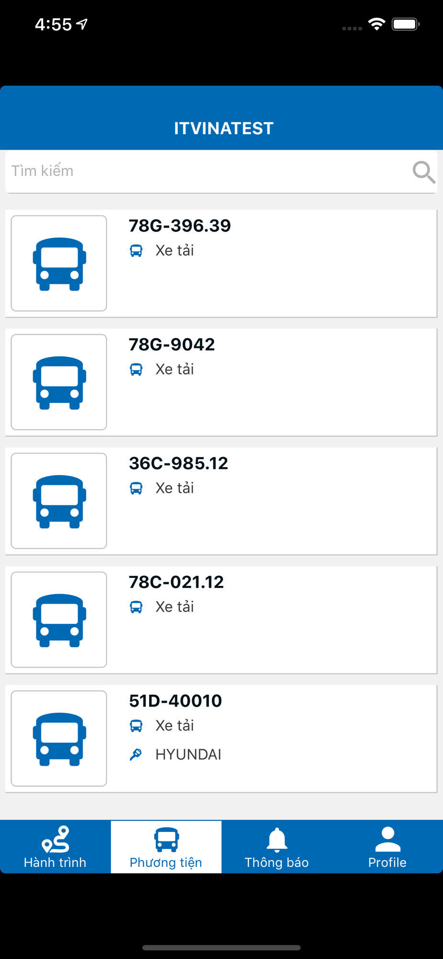Tap the ITVINATEST header title
Viewport: 443px width, 959px height.
[223, 129]
